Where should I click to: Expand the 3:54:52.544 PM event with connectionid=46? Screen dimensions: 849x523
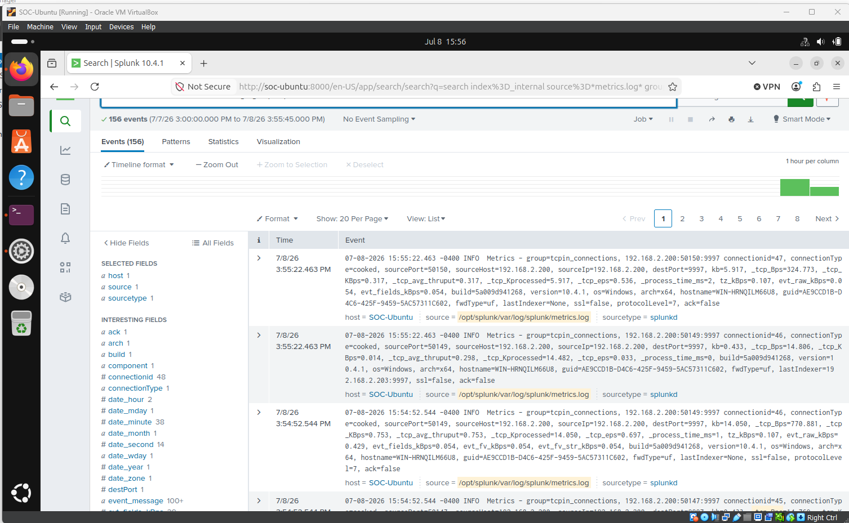pos(259,412)
